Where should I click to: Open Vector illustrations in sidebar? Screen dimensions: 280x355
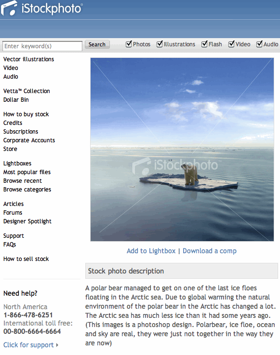pos(29,59)
